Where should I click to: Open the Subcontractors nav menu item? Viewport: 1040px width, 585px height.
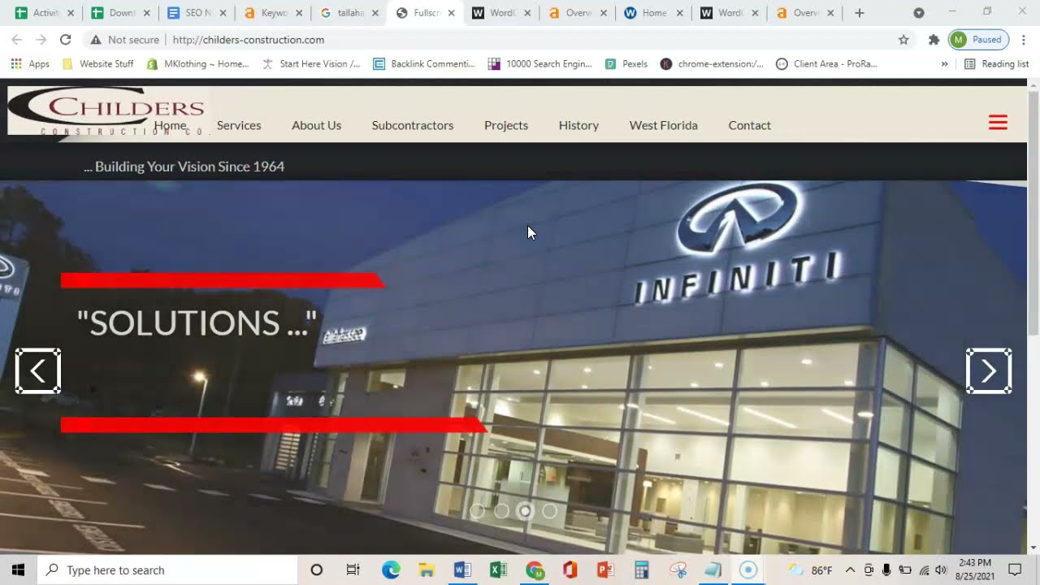click(413, 125)
